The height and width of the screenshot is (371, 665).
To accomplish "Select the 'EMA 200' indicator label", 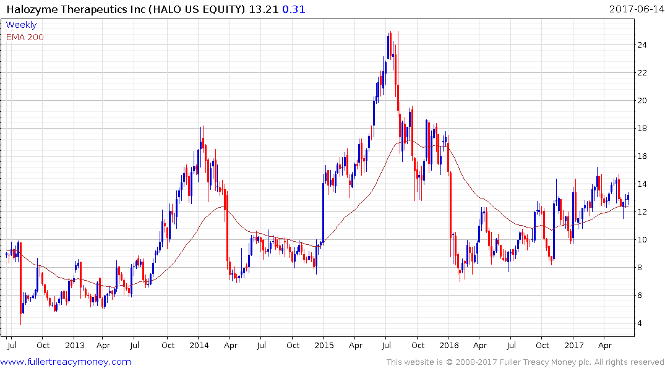I will [x=25, y=37].
